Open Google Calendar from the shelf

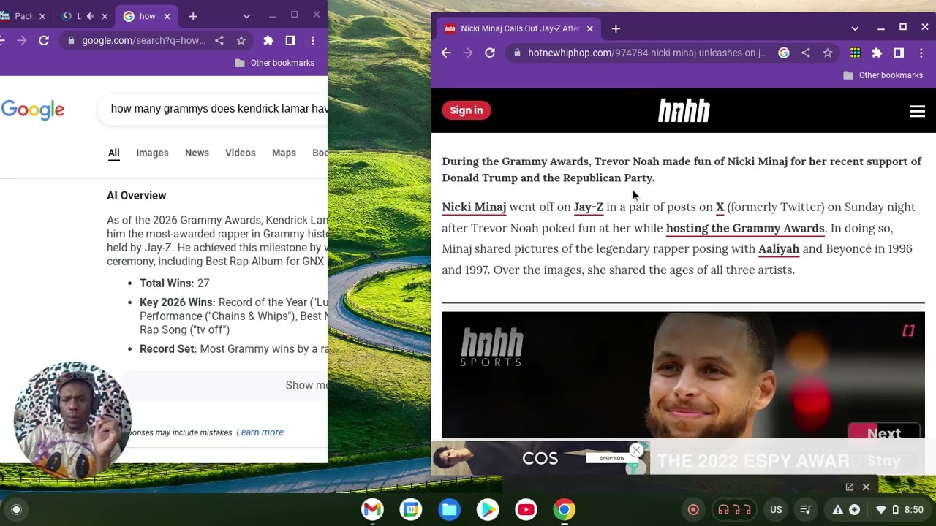(x=411, y=509)
